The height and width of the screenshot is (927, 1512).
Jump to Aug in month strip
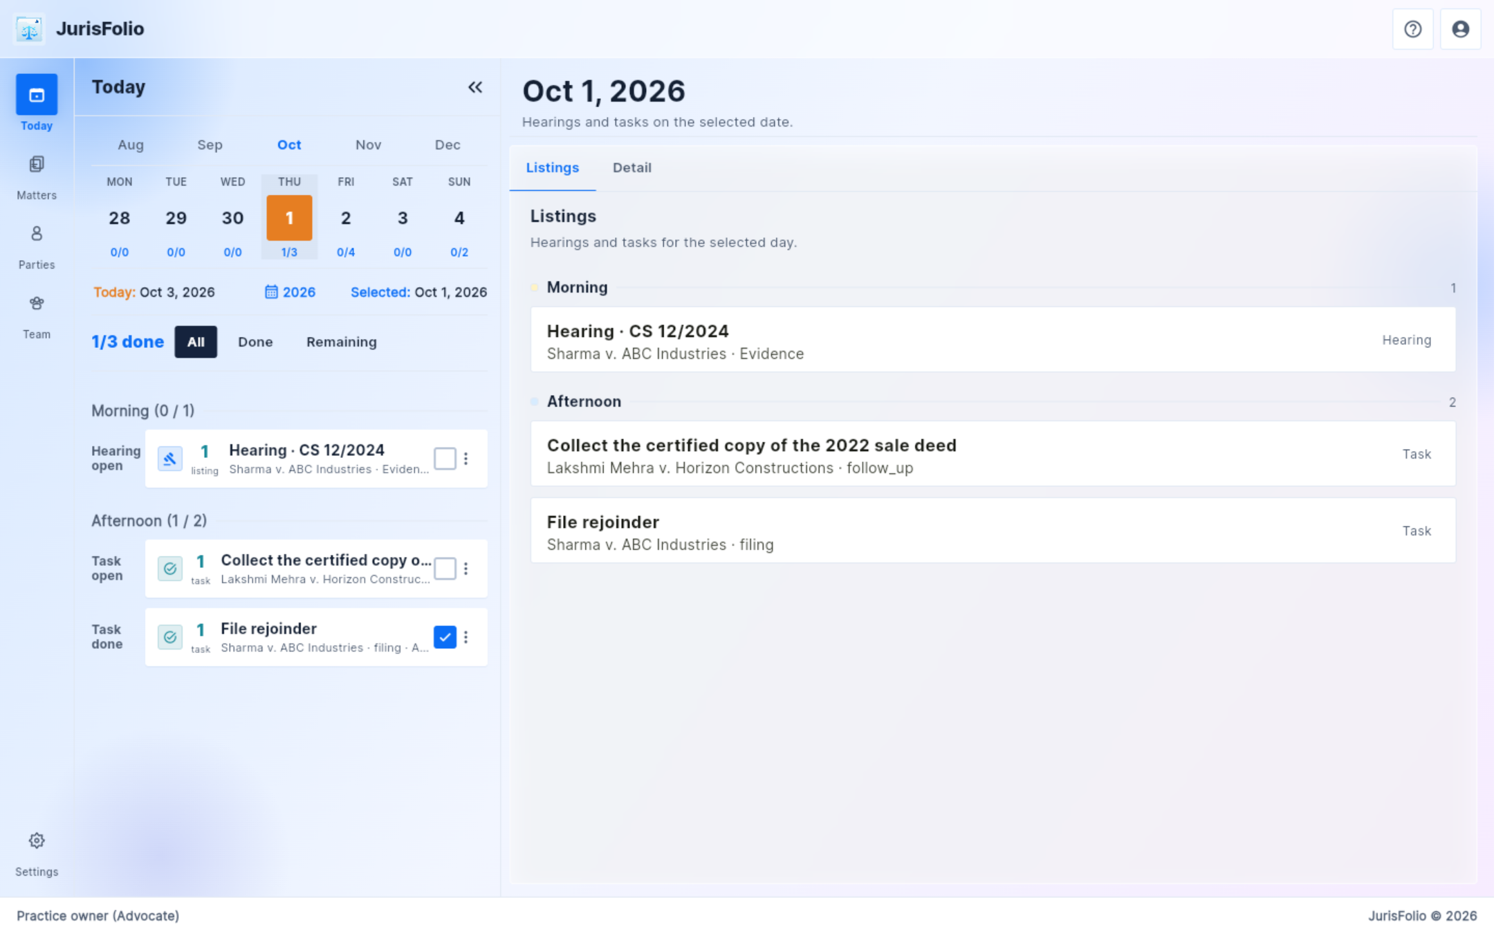(x=131, y=145)
